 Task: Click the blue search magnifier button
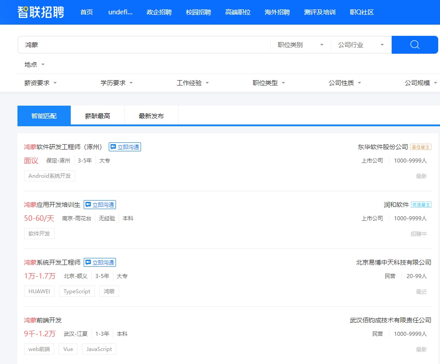click(x=414, y=45)
